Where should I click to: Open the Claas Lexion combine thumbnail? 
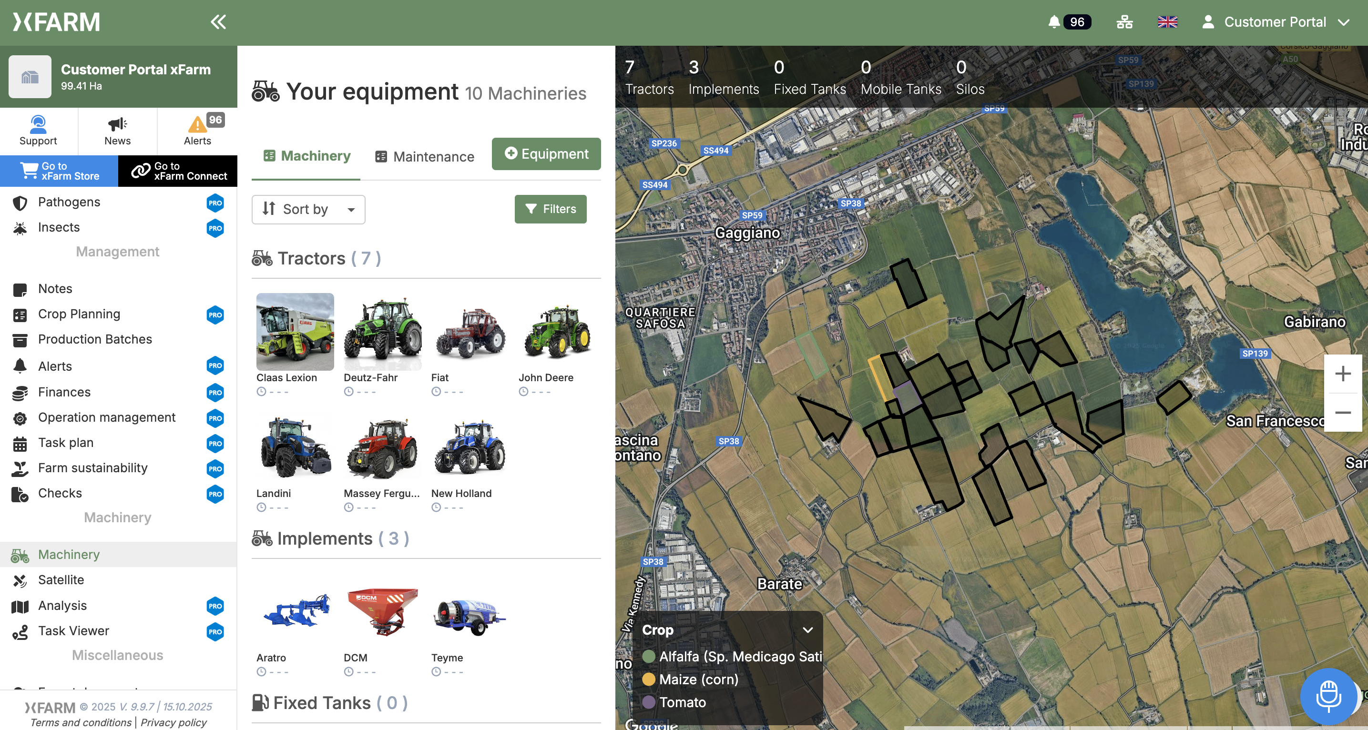tap(295, 332)
